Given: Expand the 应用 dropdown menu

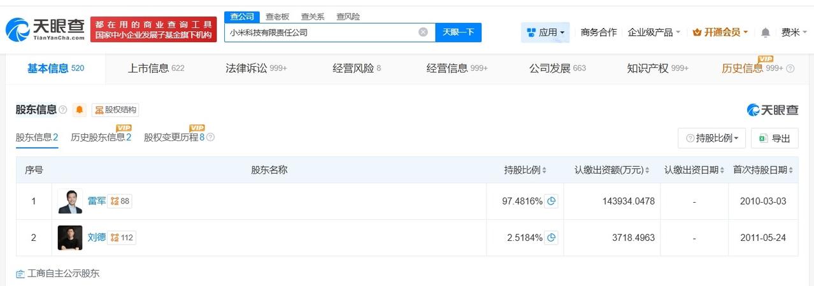Looking at the screenshot, I should 545,32.
